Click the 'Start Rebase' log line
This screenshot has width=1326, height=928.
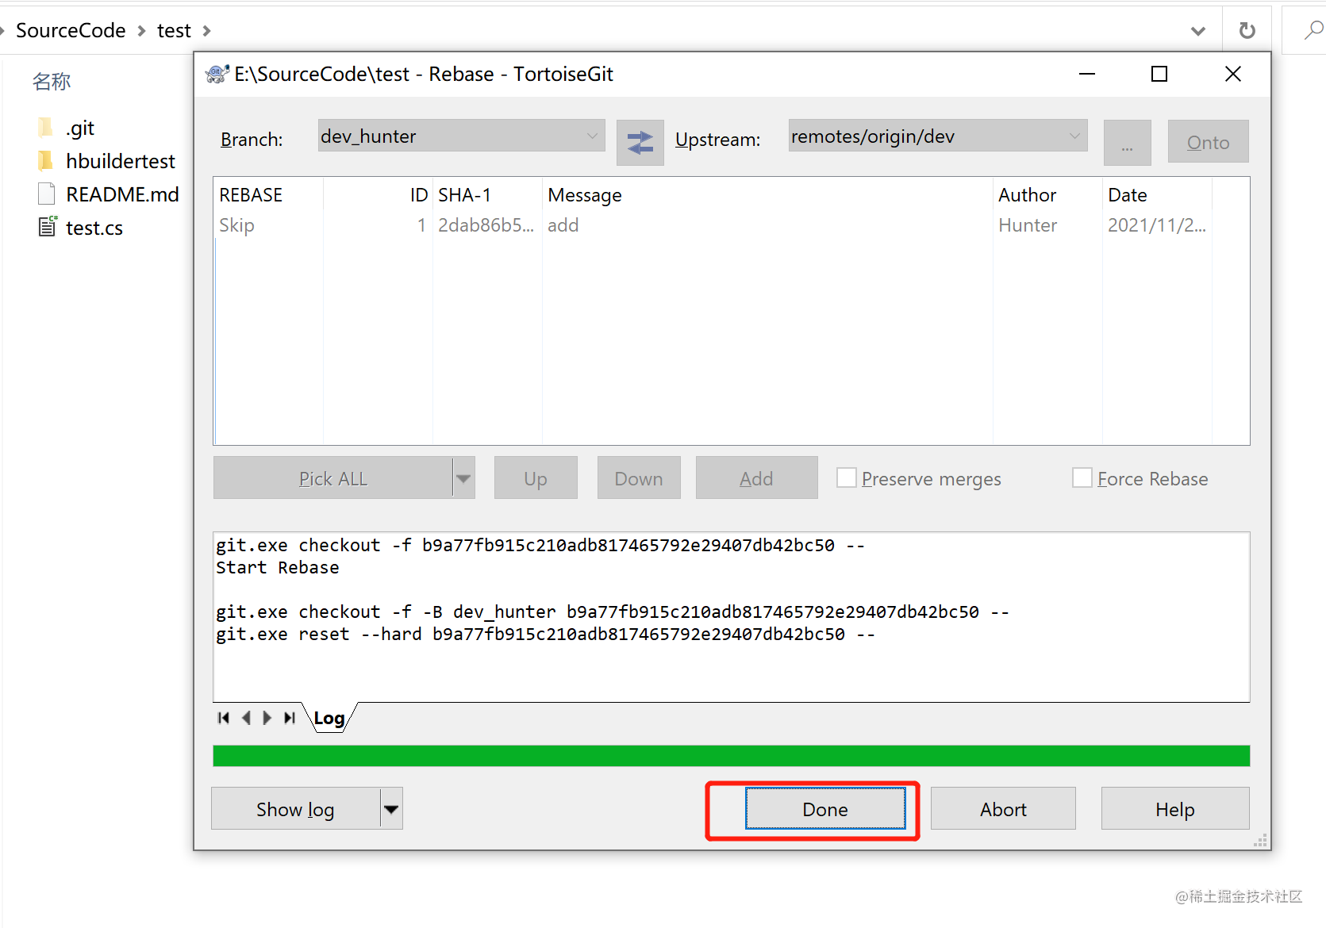click(278, 567)
